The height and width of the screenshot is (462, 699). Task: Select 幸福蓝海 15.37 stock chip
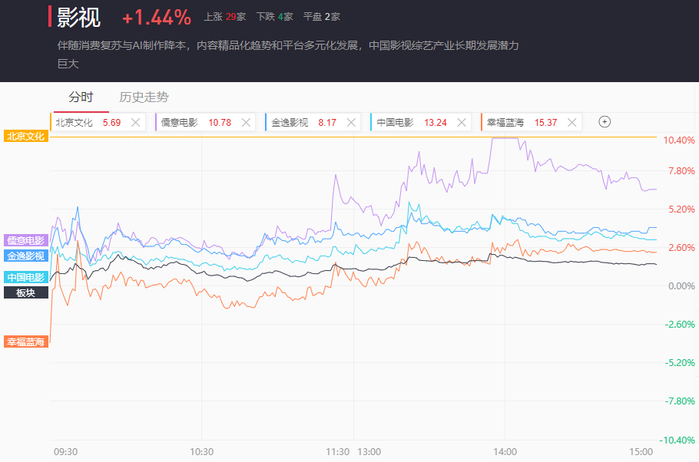tap(522, 123)
